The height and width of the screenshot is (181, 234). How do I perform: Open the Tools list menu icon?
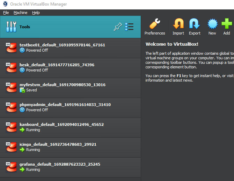tap(129, 27)
